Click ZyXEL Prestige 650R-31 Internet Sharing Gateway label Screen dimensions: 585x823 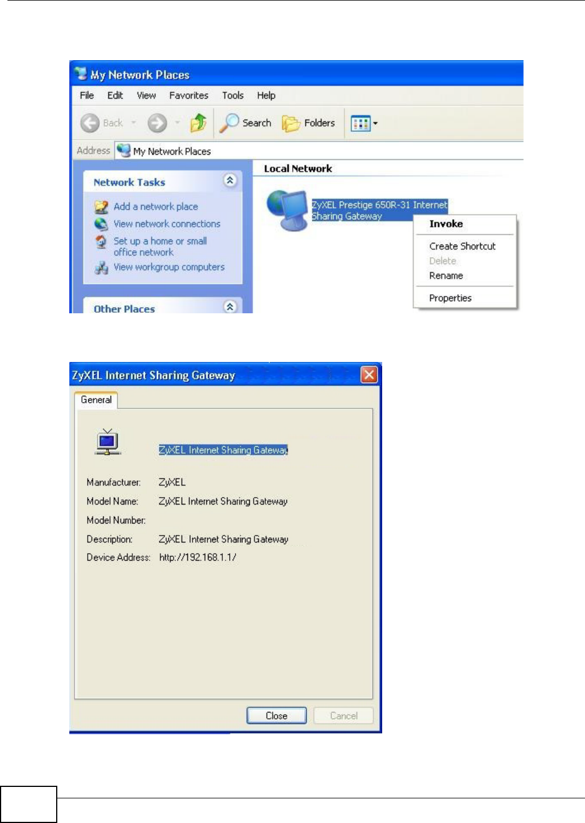point(379,210)
